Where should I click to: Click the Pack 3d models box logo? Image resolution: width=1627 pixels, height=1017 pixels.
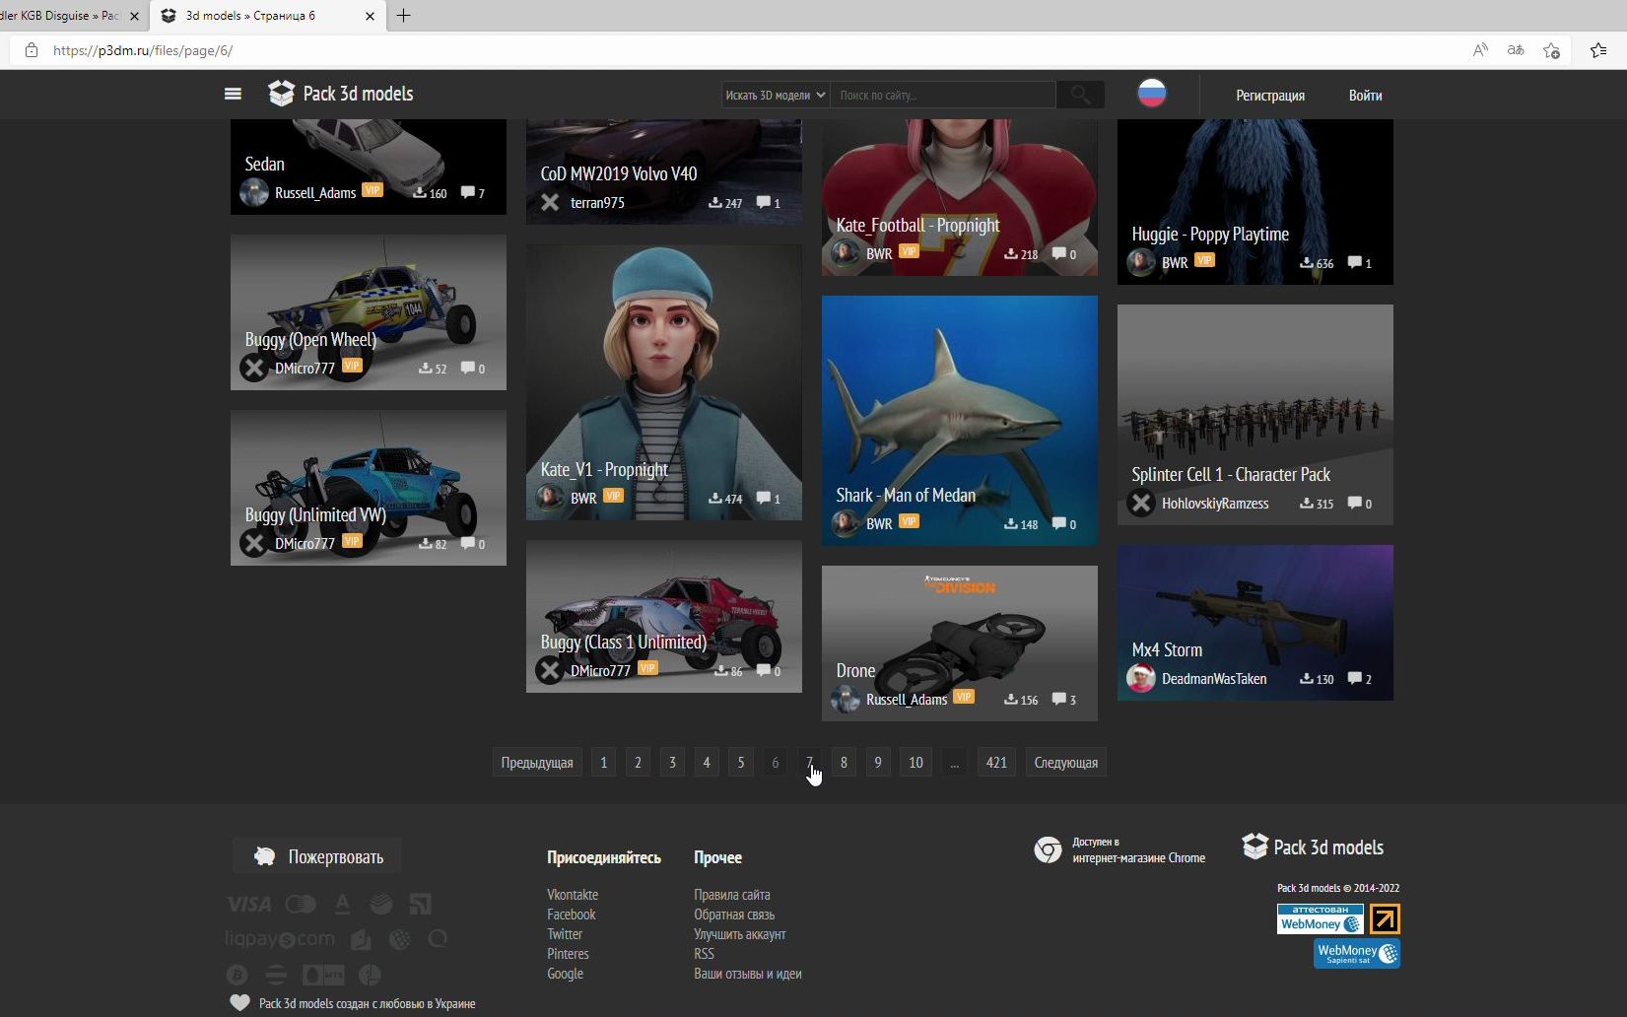[x=281, y=94]
